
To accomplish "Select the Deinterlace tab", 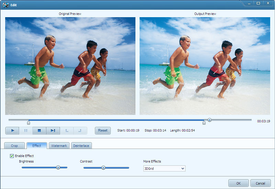I will 81,146.
